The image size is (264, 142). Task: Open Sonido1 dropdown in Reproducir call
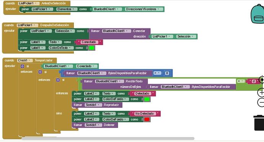pyautogui.click(x=93, y=105)
